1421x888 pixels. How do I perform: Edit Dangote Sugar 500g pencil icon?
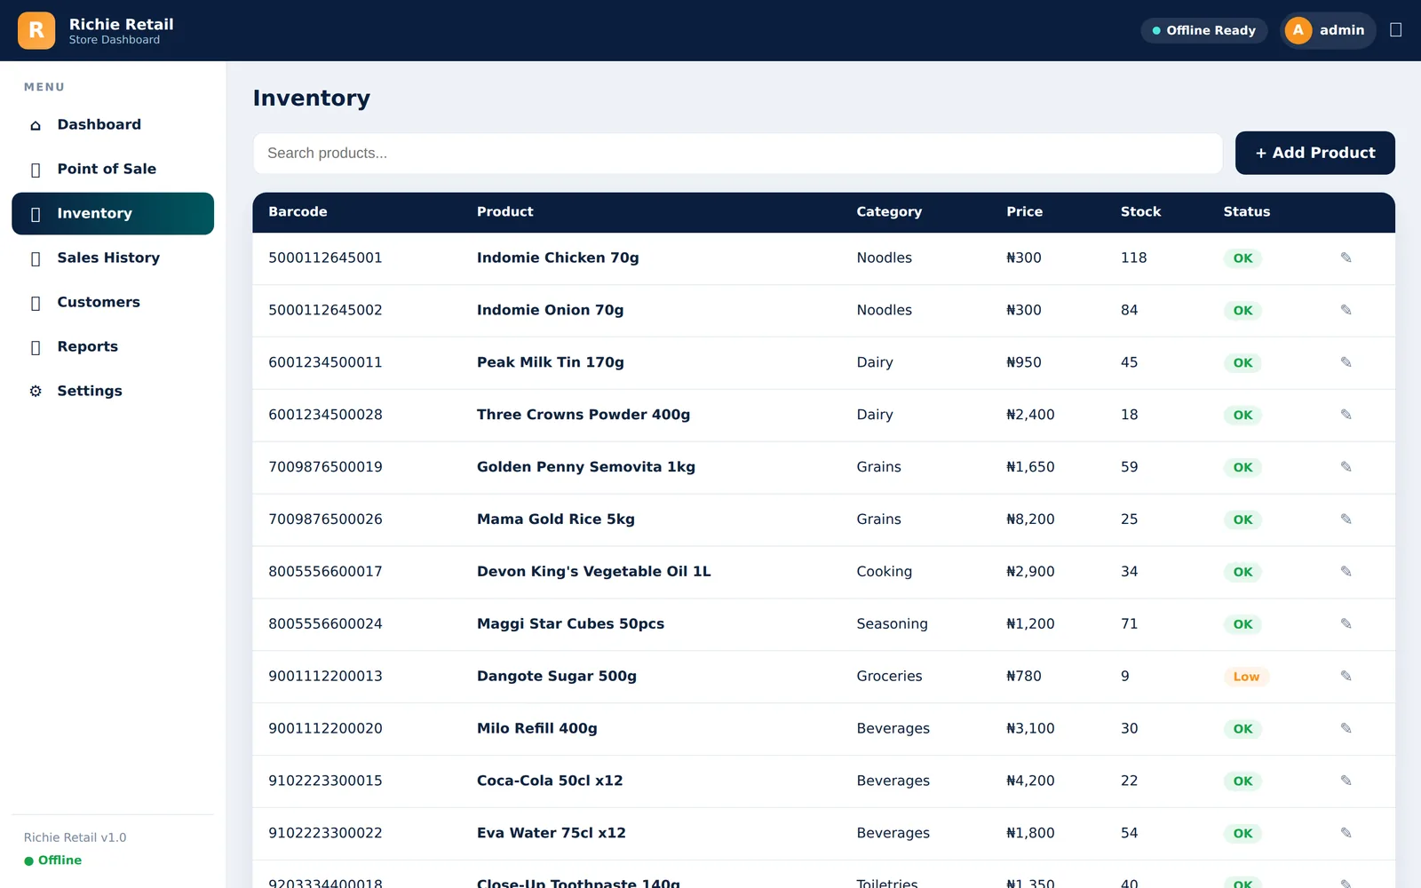(x=1346, y=677)
